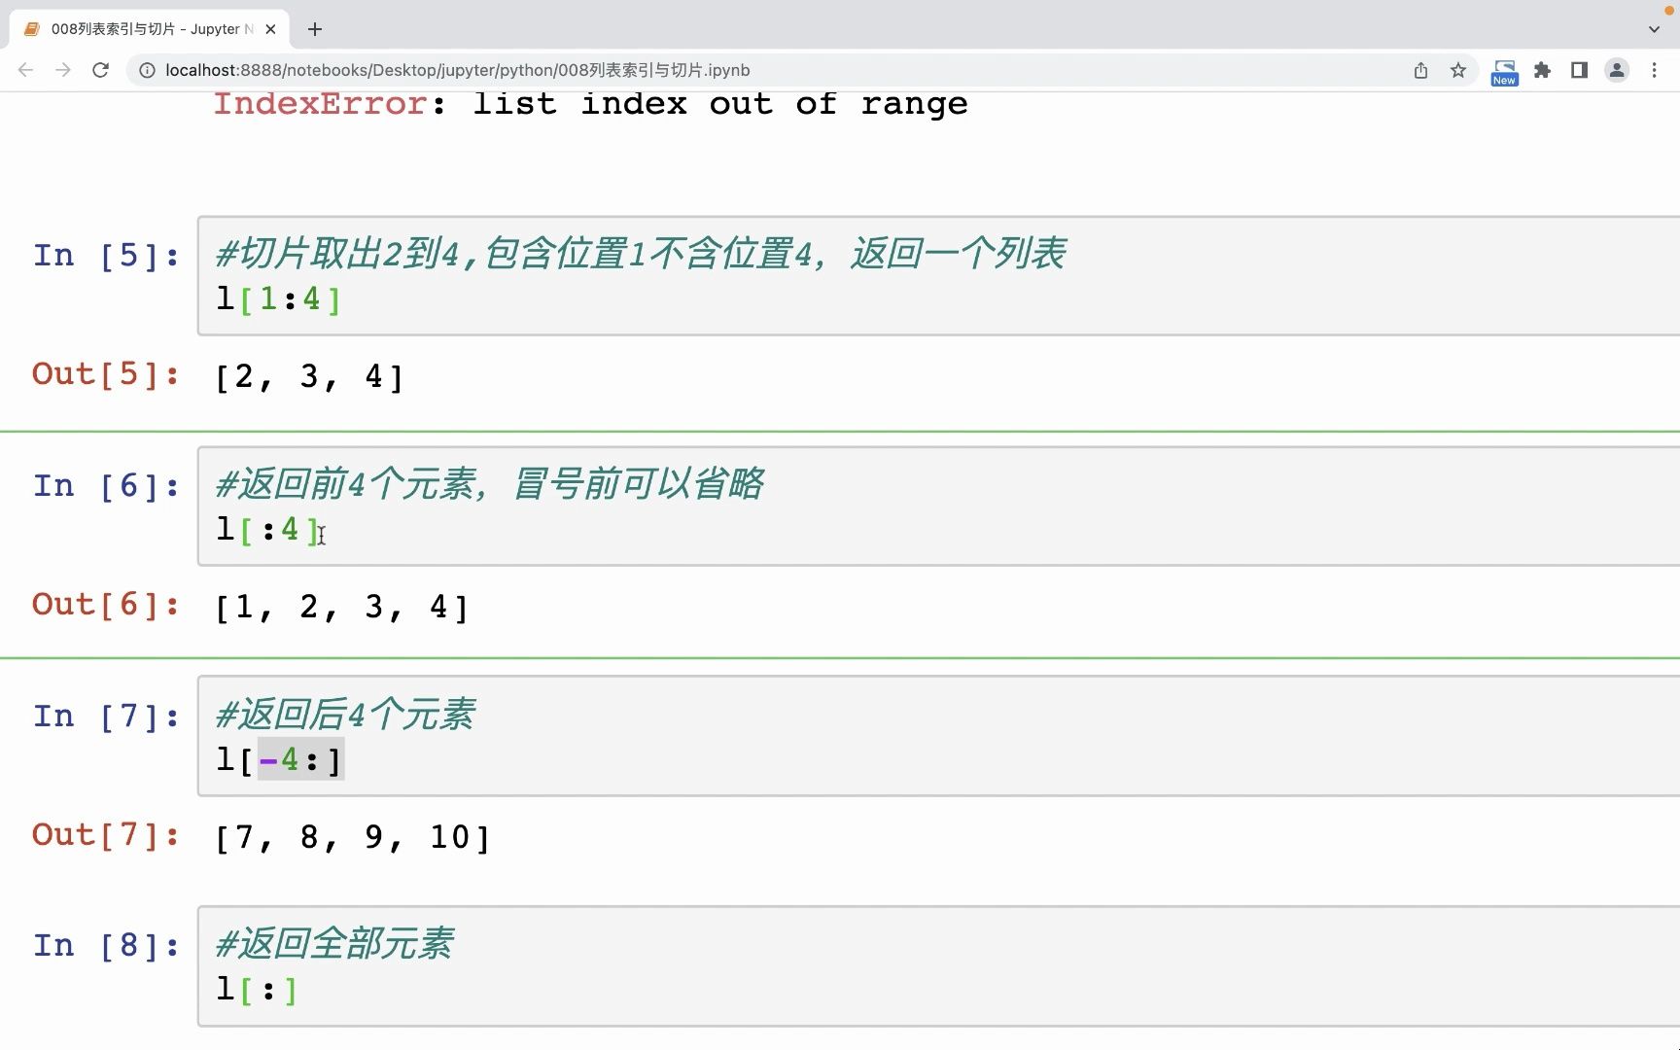1680x1050 pixels.
Task: Open a new browser tab
Action: (x=315, y=29)
